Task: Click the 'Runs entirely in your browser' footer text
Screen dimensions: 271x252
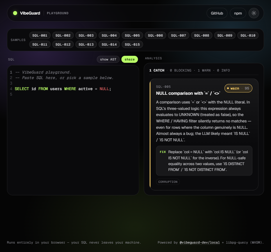Action: coord(74,242)
